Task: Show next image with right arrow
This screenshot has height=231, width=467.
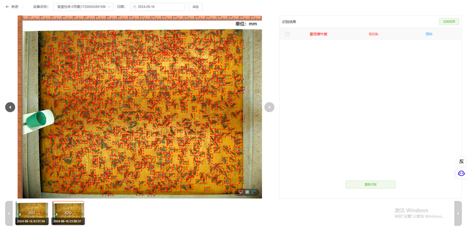Action: 269,107
